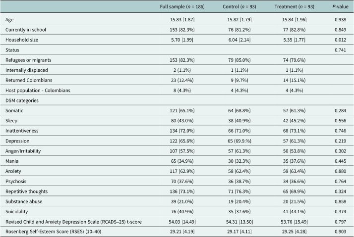Click the 'Returned Colombians' row label
The height and width of the screenshot is (237, 354).
(x=29, y=80)
